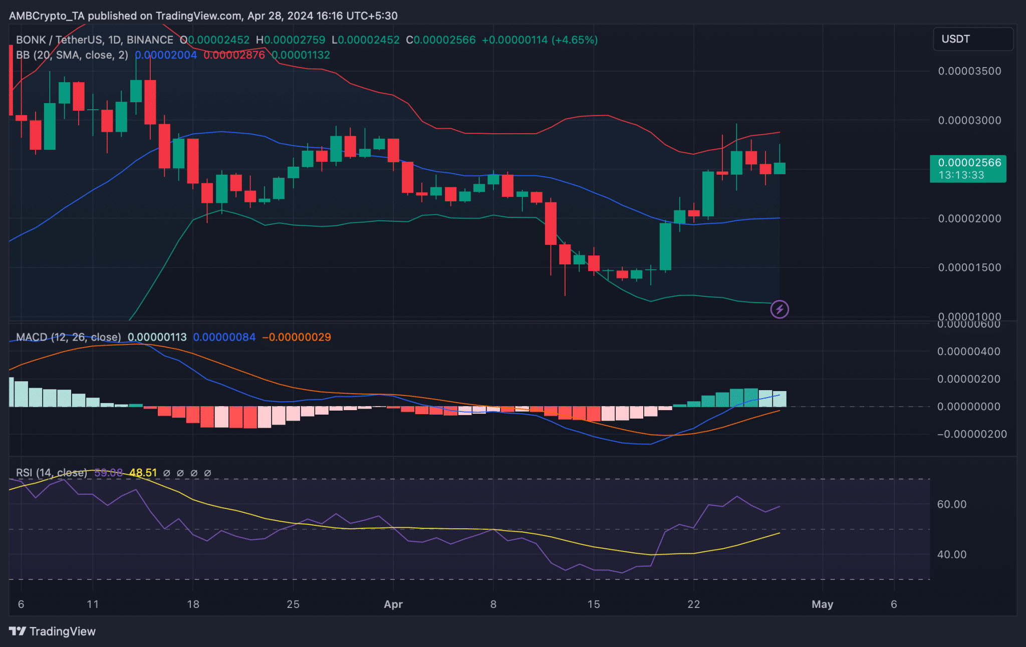Click MACD histogram value 0.00000113
Viewport: 1026px width, 647px height.
[157, 337]
